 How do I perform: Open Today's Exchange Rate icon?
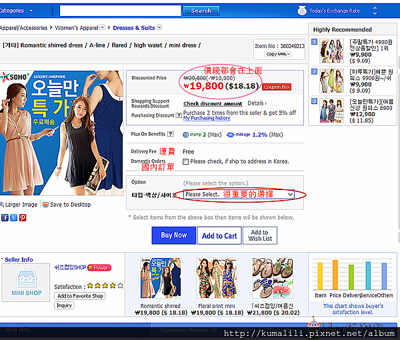302,11
